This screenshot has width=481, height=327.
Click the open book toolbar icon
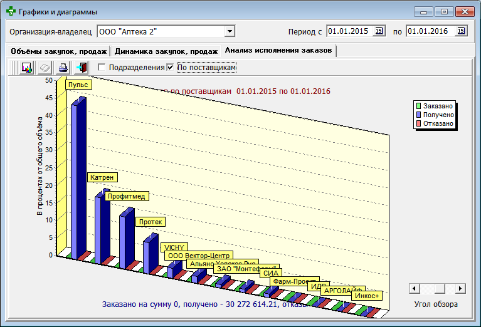coord(45,68)
